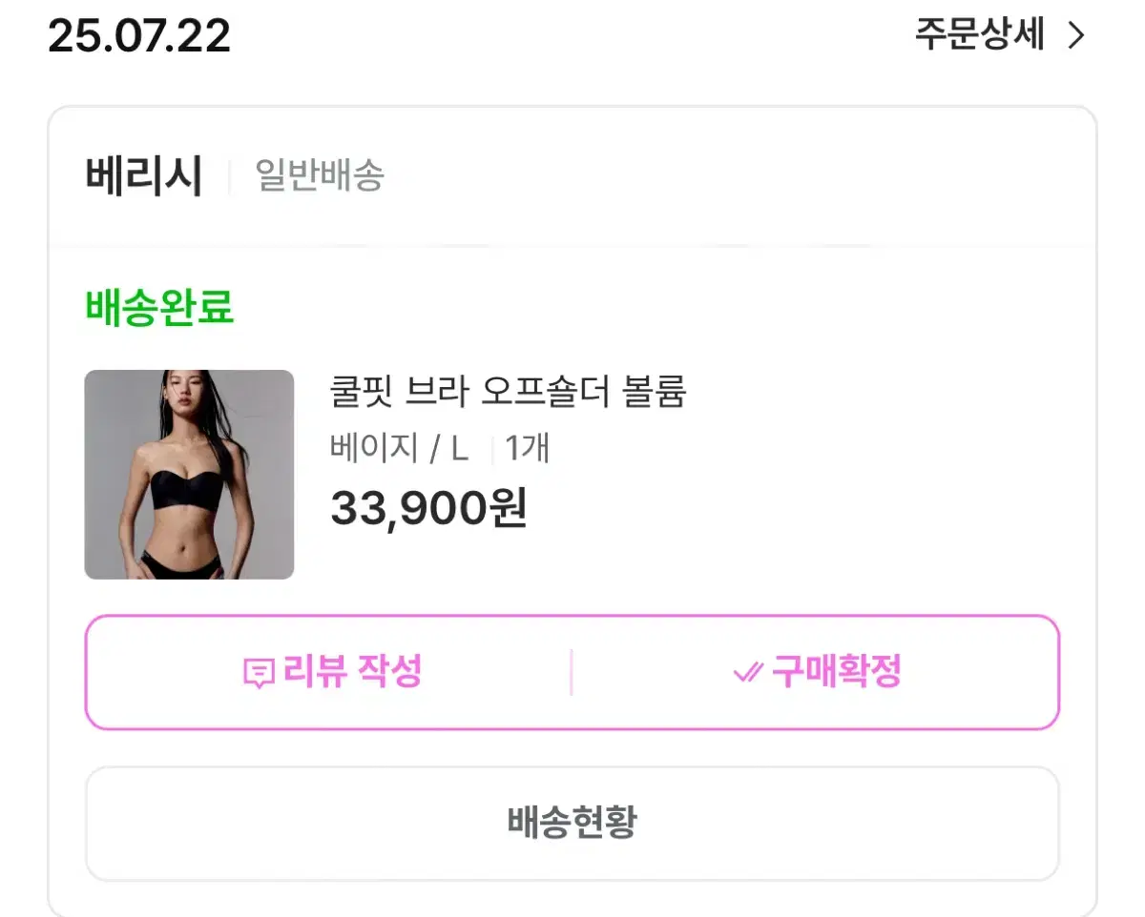Tap the 베이지 / L option text
This screenshot has height=917, width=1145.
point(399,447)
